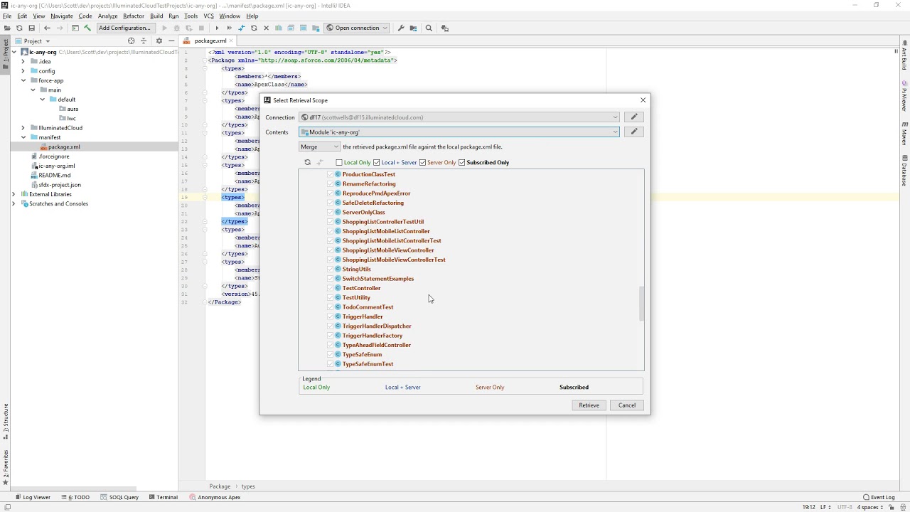This screenshot has height=512, width=910.
Task: Expand the .idea folder in project tree
Action: tap(23, 61)
